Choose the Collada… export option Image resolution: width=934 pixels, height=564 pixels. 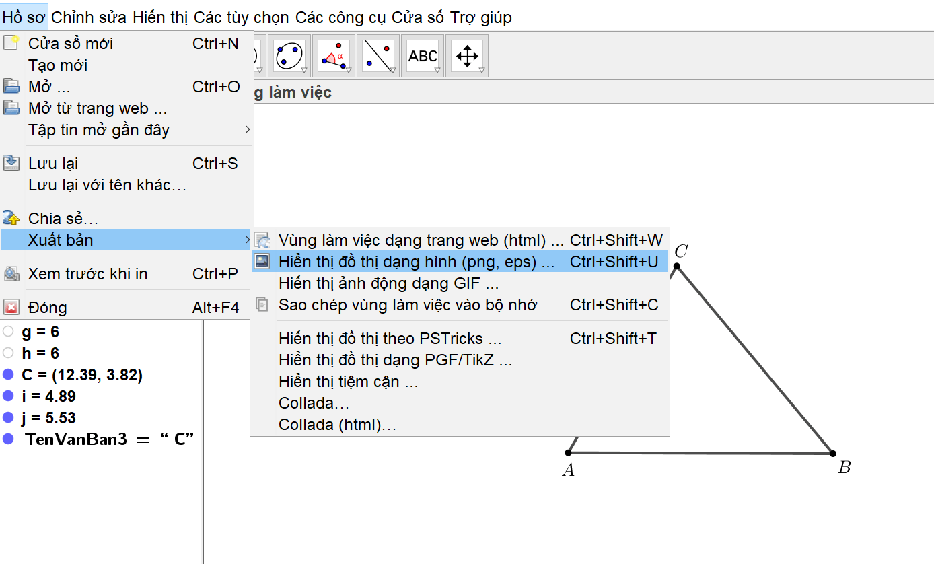point(460,403)
